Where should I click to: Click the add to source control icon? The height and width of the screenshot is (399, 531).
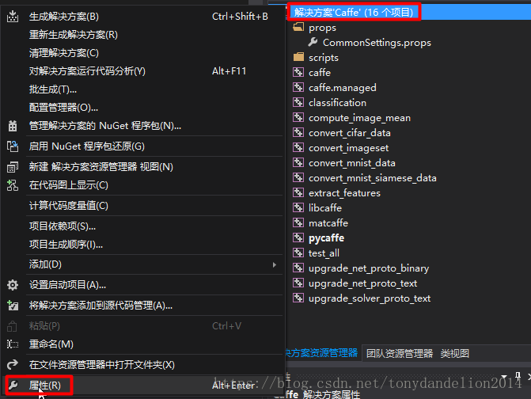pos(13,305)
